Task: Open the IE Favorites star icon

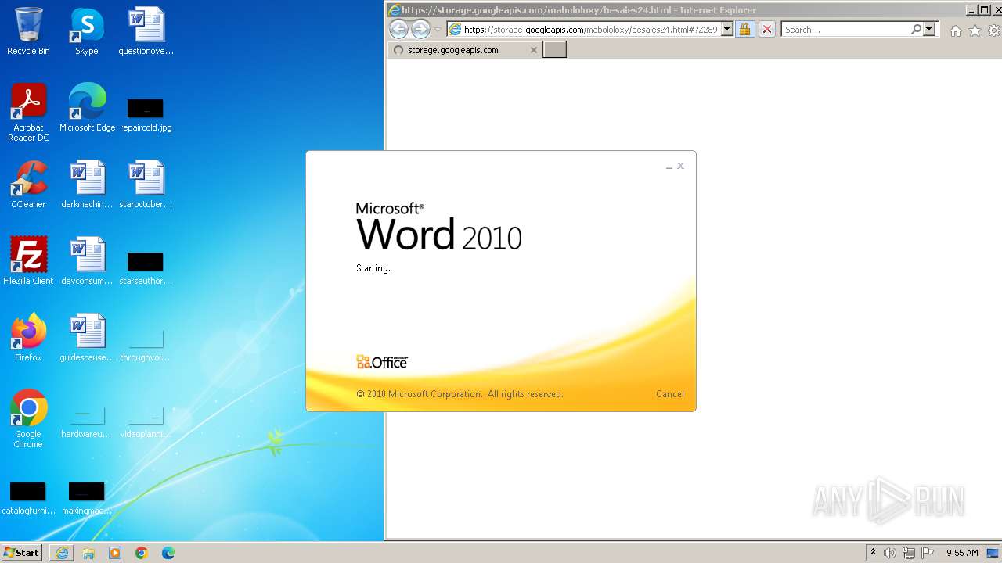Action: 975,30
